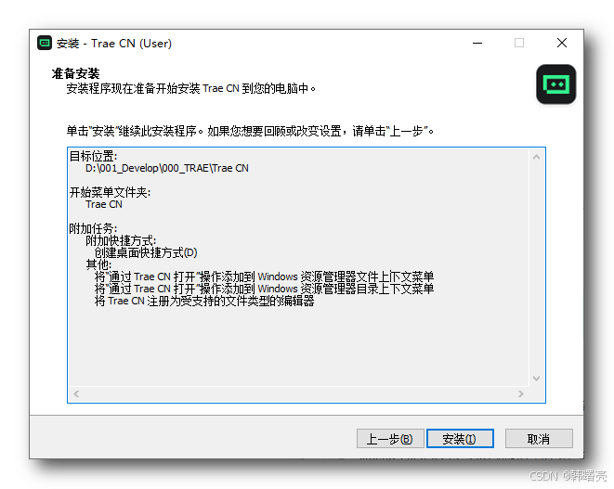Click the instruction line starting with 单击"安装"

[x=250, y=131]
